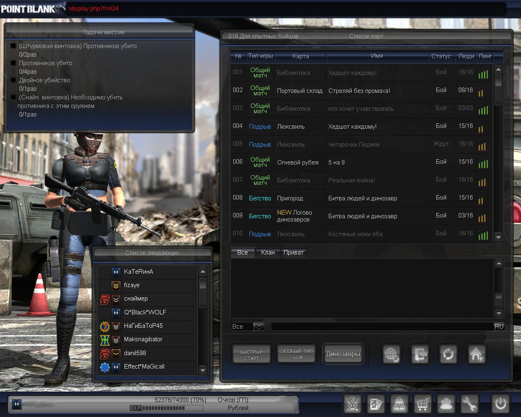Screen dimensions: 521x417
Task: Open the shop cart icon
Action: click(x=422, y=404)
